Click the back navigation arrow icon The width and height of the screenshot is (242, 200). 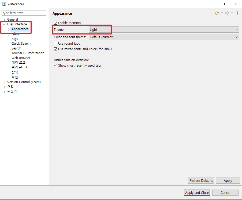(217, 13)
